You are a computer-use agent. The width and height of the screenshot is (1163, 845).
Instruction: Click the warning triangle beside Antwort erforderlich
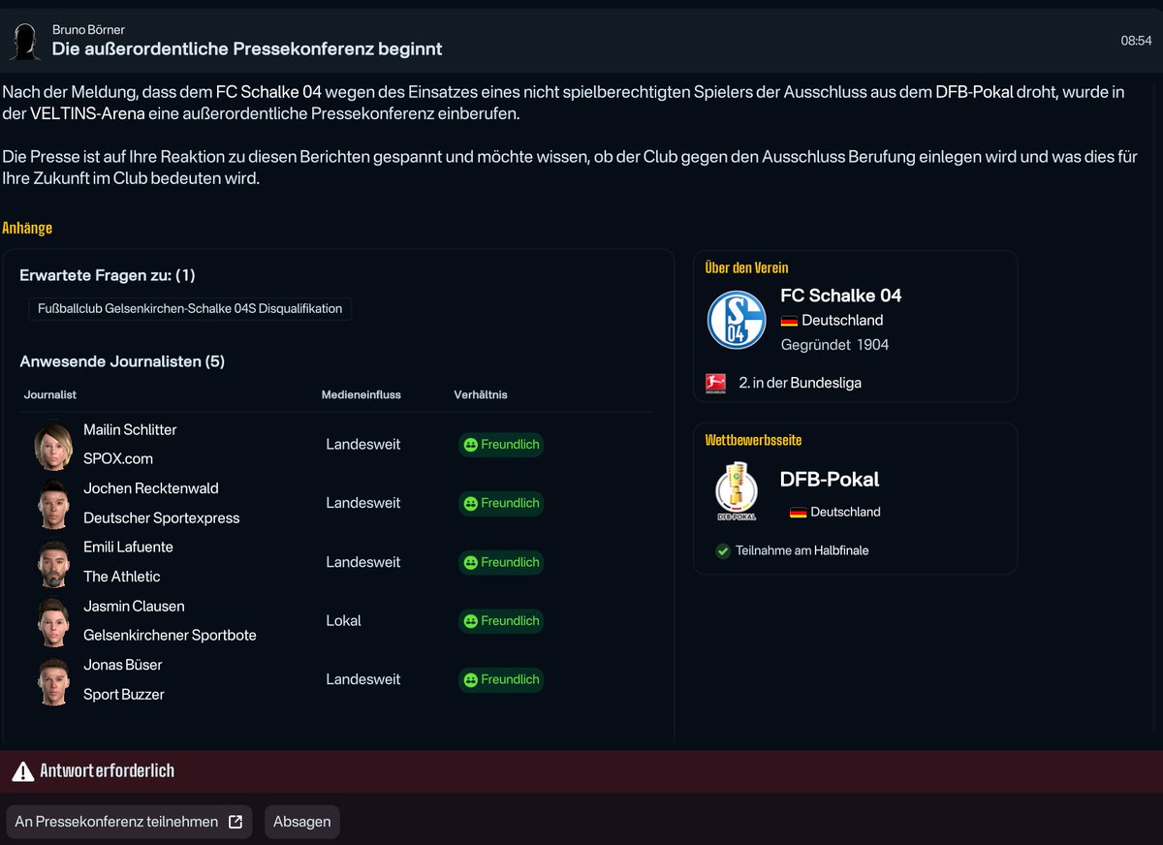23,771
